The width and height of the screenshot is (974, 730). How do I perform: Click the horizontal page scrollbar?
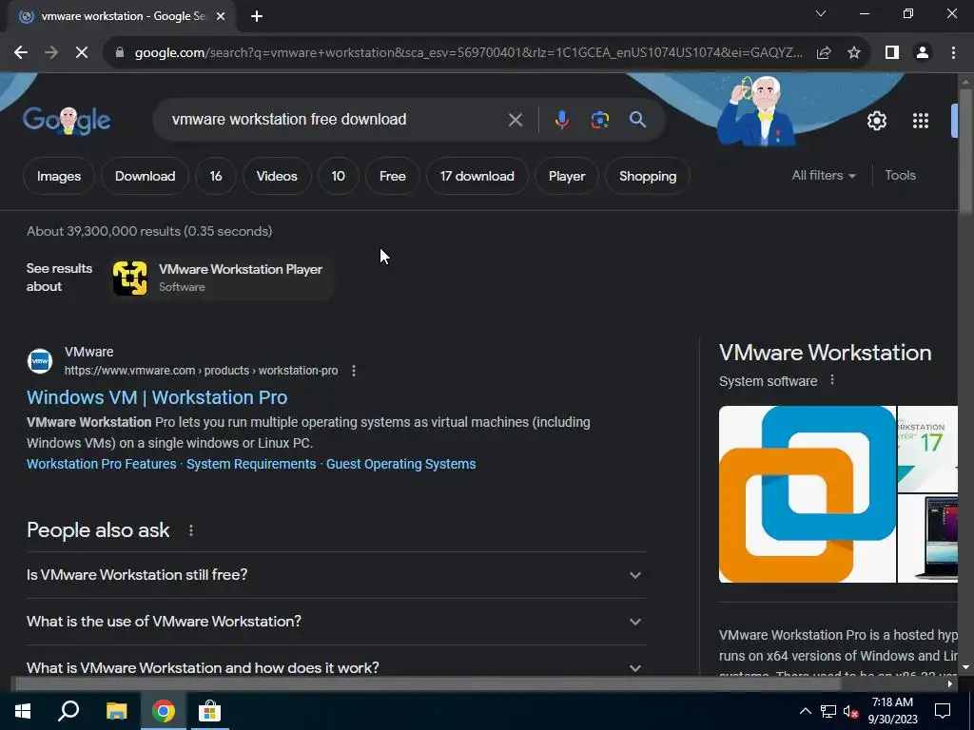pyautogui.click(x=428, y=683)
